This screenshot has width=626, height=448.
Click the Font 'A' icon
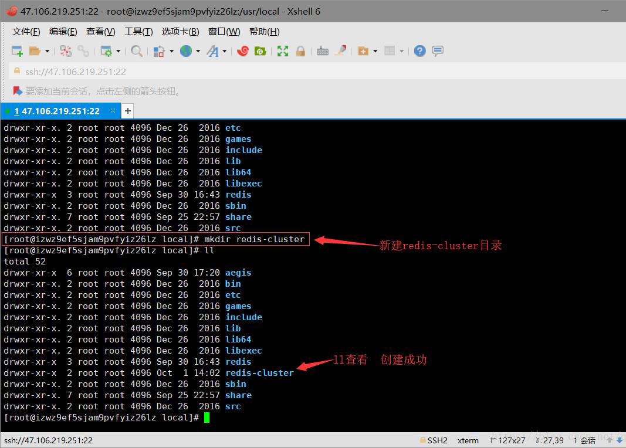(212, 51)
